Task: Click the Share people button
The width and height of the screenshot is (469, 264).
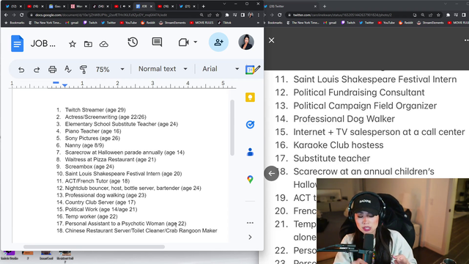Action: point(218,43)
